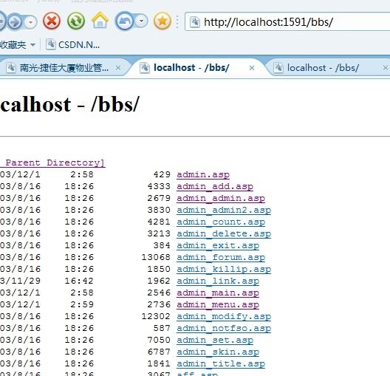Click the green Refresh icon
Viewport: 390px width, 376px height.
(x=76, y=21)
